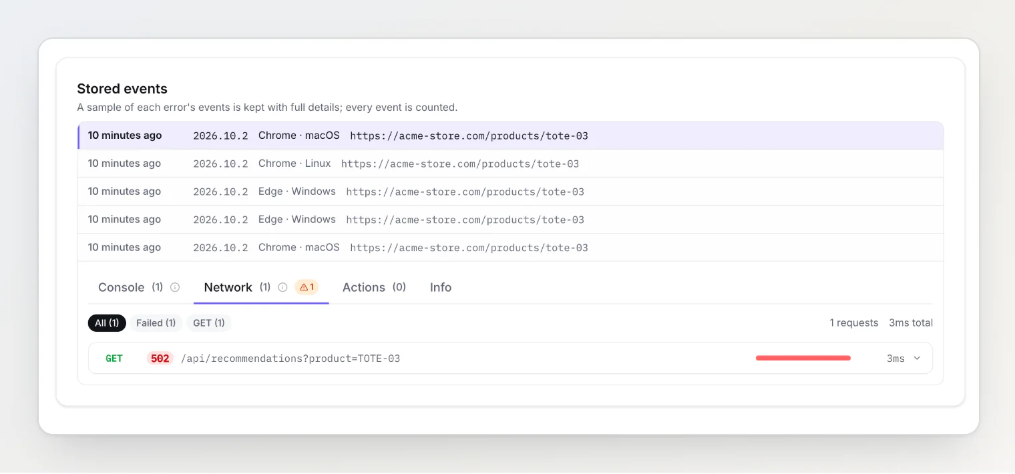Switch to the Console tab
This screenshot has width=1015, height=474.
click(x=139, y=287)
